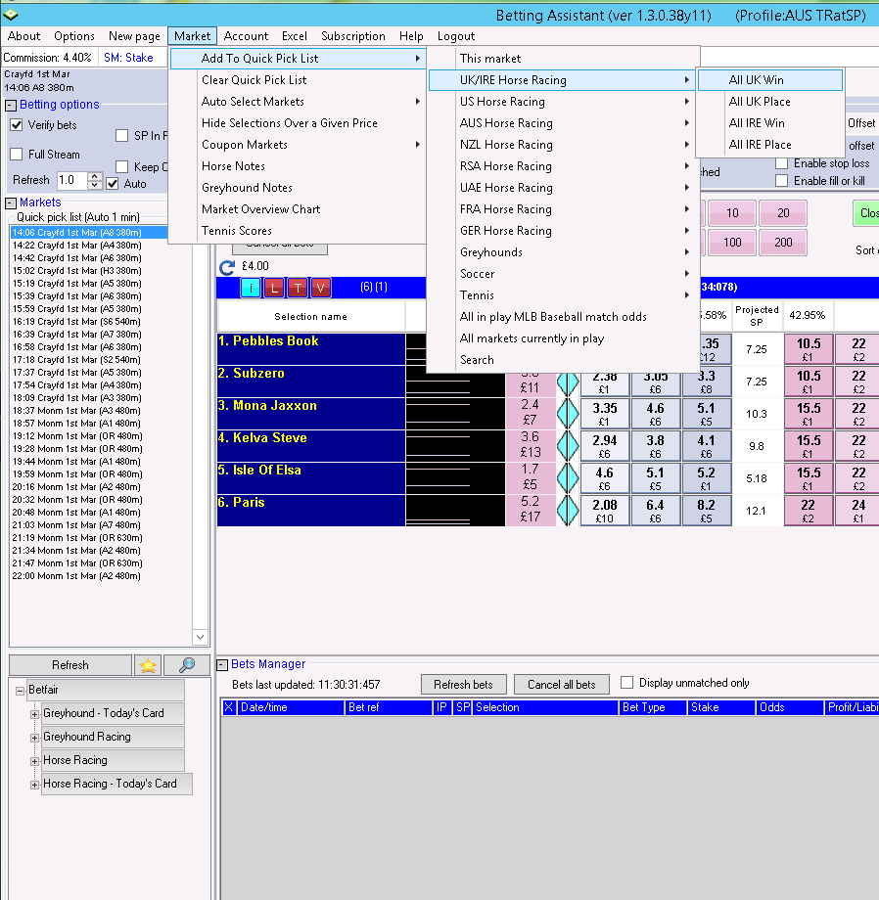Click the star icon next to the Refresh button
Image resolution: width=879 pixels, height=900 pixels.
[x=148, y=665]
